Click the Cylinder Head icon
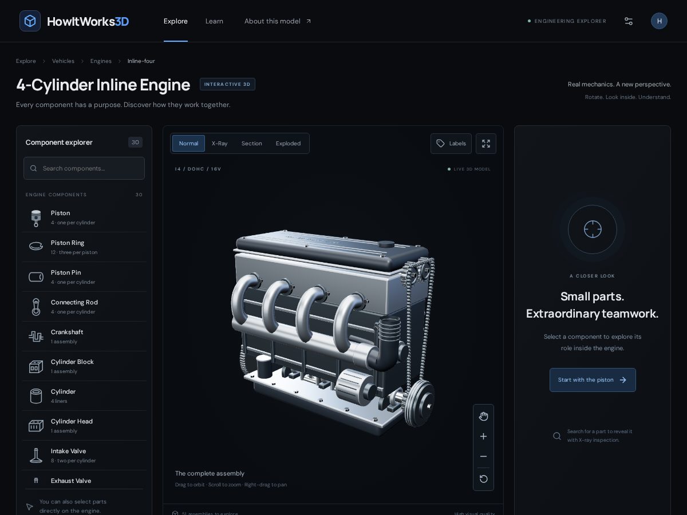The image size is (687, 515). click(36, 426)
